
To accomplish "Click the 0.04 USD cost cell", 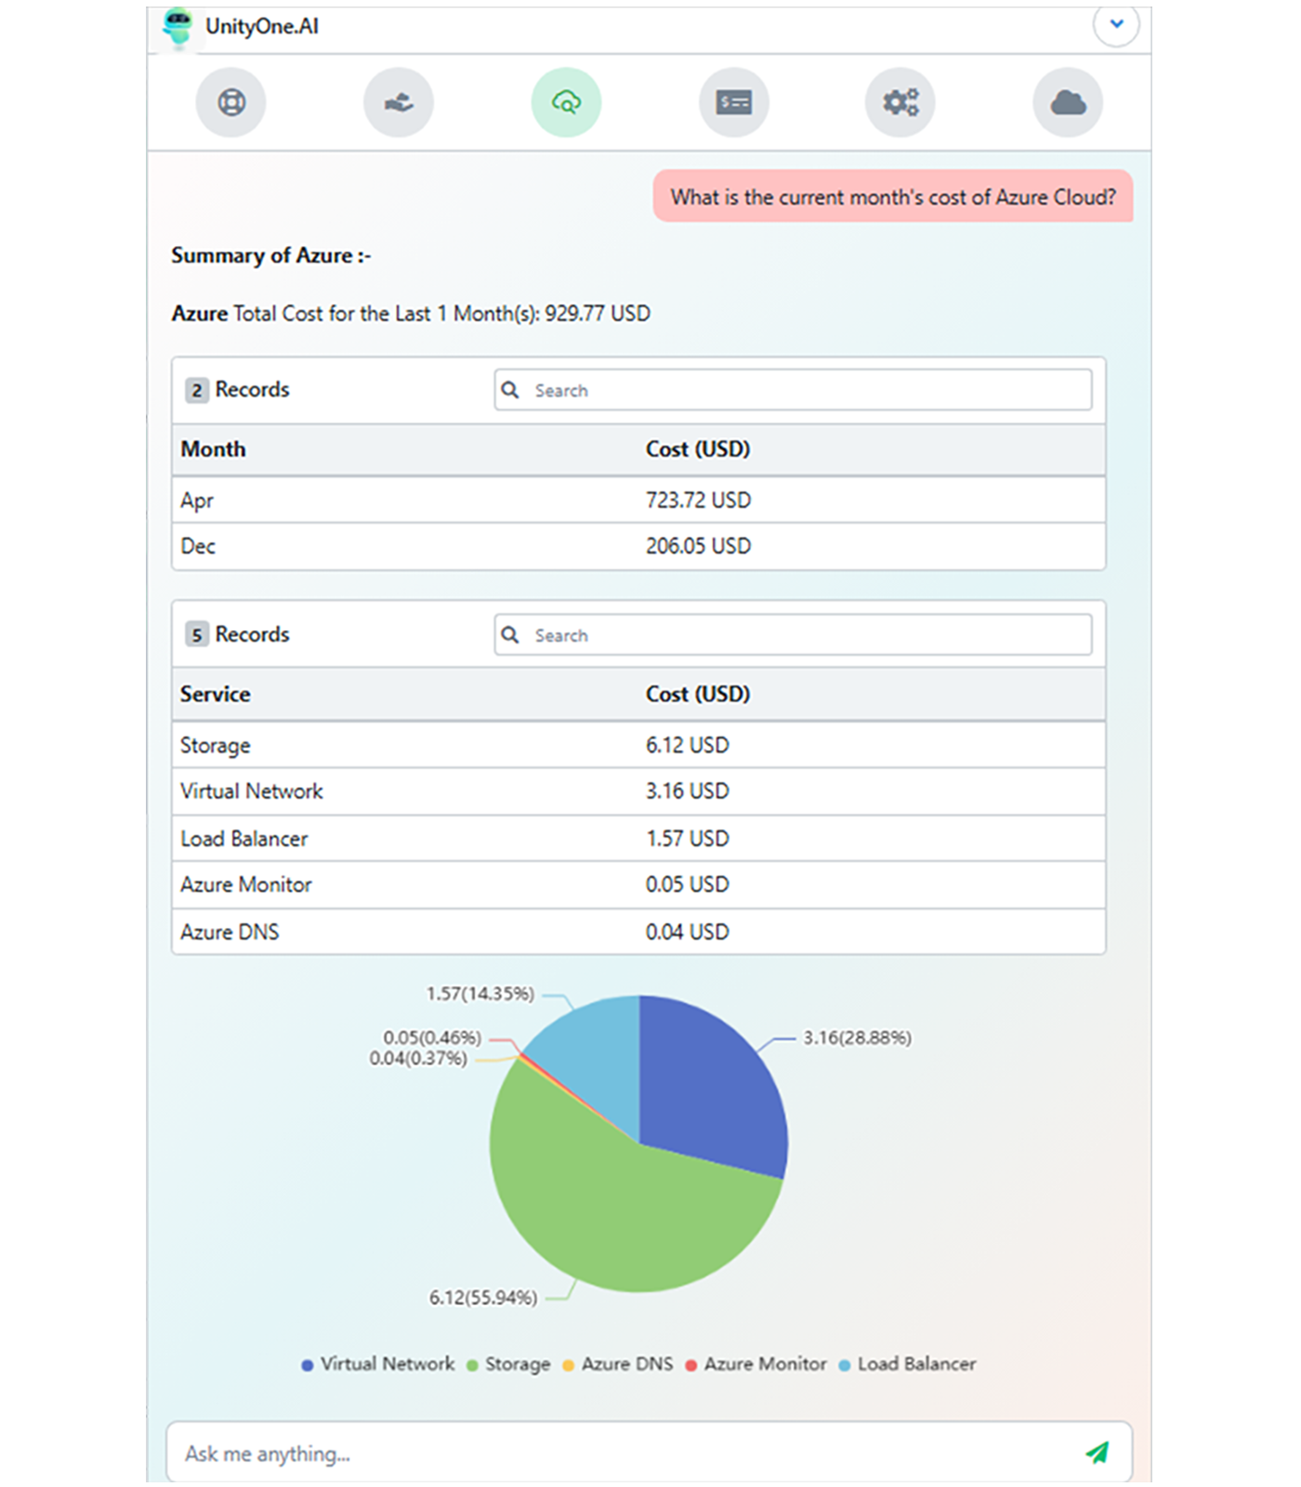I will pos(688,931).
